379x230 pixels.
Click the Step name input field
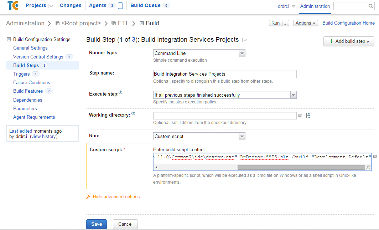coord(225,74)
